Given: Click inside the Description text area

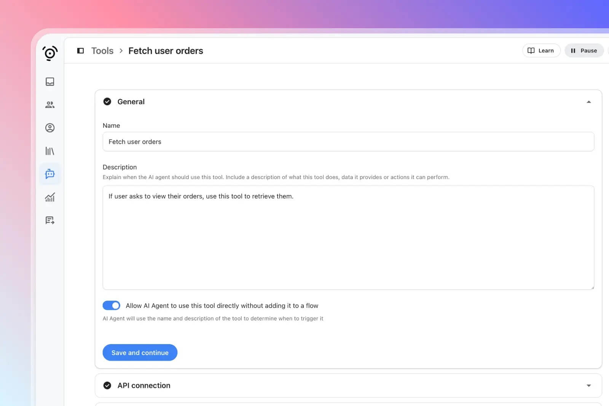Looking at the screenshot, I should [x=348, y=238].
